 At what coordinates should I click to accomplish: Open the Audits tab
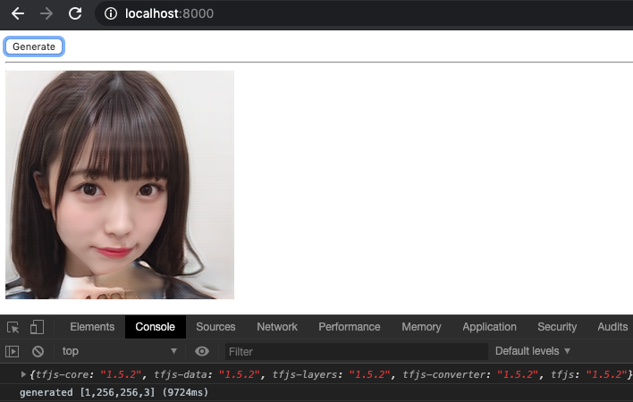pyautogui.click(x=612, y=327)
